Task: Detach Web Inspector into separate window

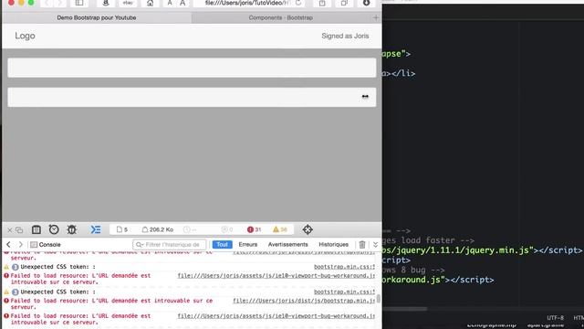Action: 19,230
